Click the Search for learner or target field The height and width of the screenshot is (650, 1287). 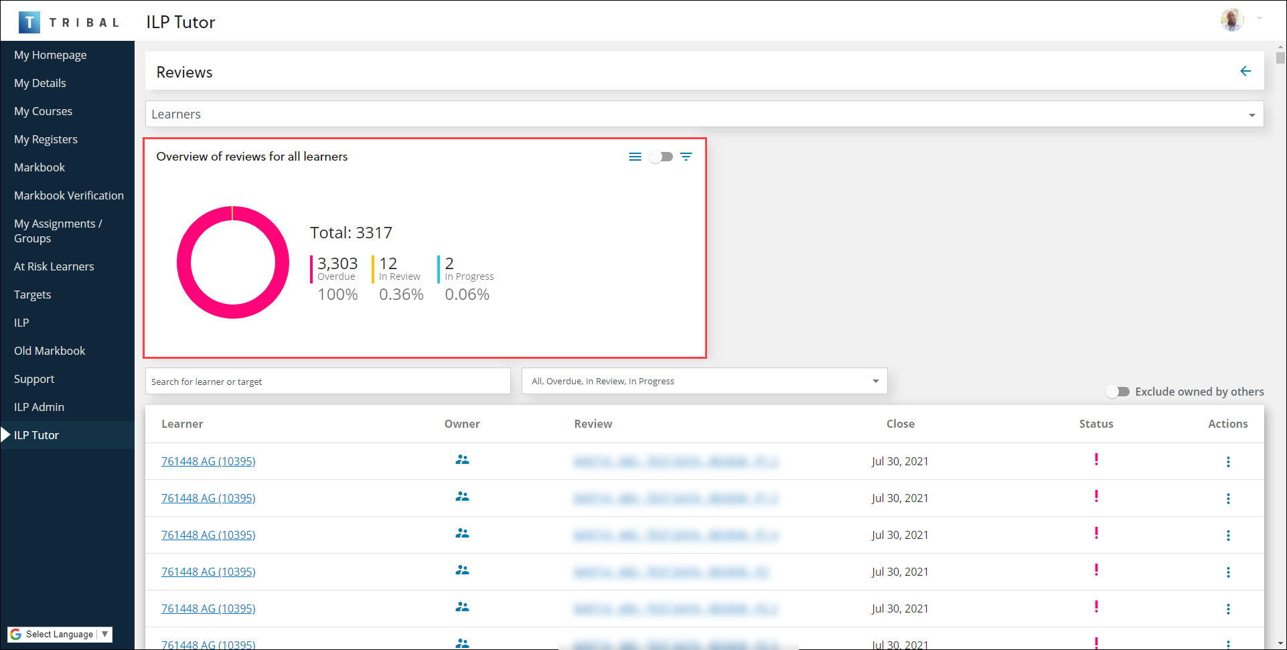(x=327, y=382)
